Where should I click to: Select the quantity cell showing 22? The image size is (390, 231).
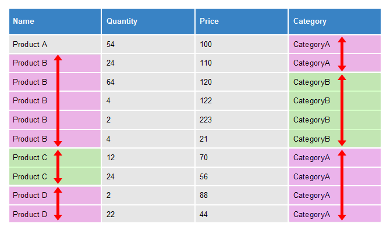(x=148, y=214)
